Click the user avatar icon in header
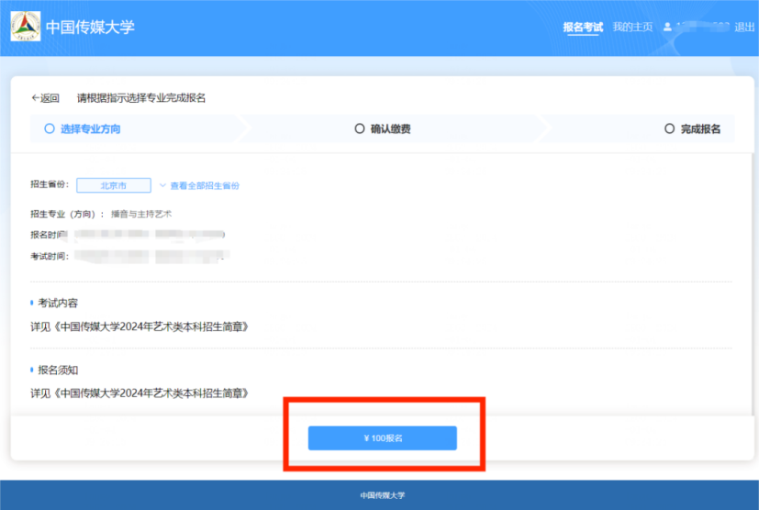759x510 pixels. point(667,28)
